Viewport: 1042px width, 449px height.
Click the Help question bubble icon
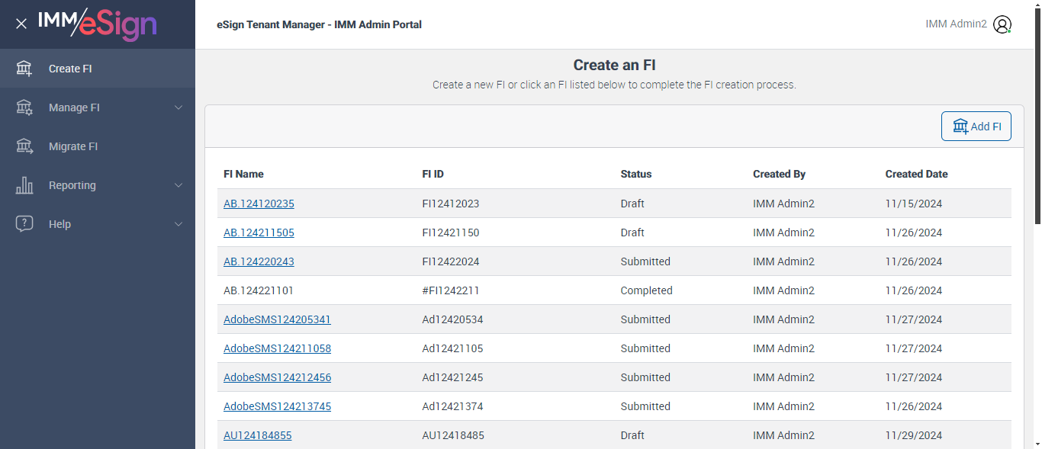[x=24, y=224]
